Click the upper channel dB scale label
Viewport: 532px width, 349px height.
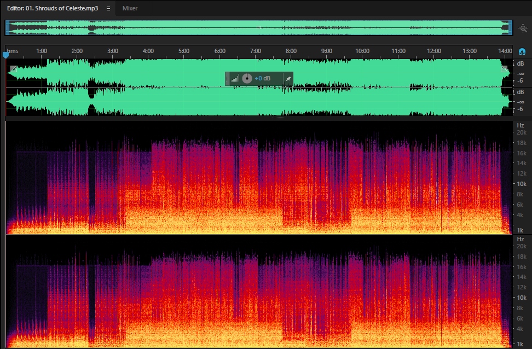(x=521, y=64)
